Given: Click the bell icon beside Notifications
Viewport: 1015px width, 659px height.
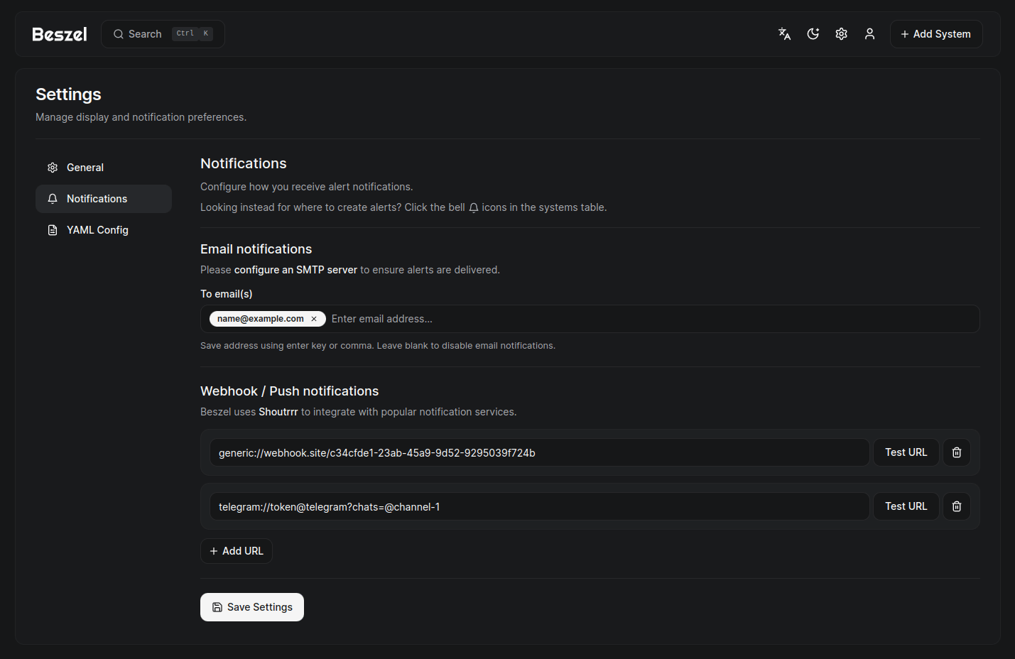Looking at the screenshot, I should [x=53, y=198].
